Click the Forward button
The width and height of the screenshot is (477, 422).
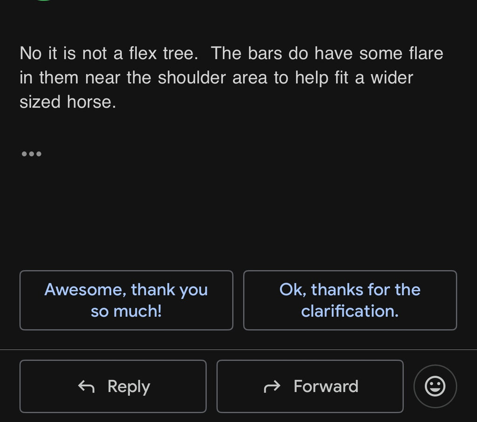coord(310,387)
